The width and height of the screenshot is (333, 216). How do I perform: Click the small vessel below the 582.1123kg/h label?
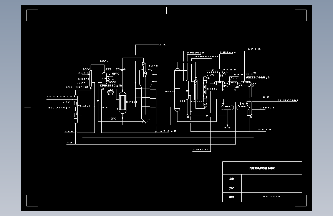[x=104, y=78]
